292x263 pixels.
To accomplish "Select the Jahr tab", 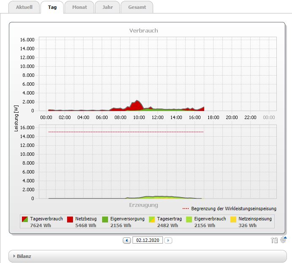I will pos(107,7).
